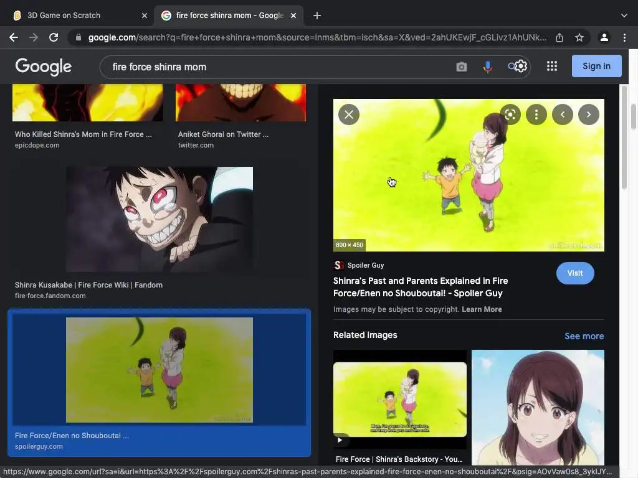Click the browser forward arrow
Viewport: 638px width, 478px height.
tap(34, 37)
